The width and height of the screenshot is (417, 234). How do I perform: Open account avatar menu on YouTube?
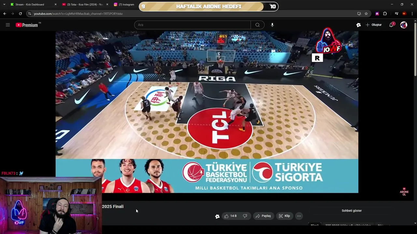point(404,25)
